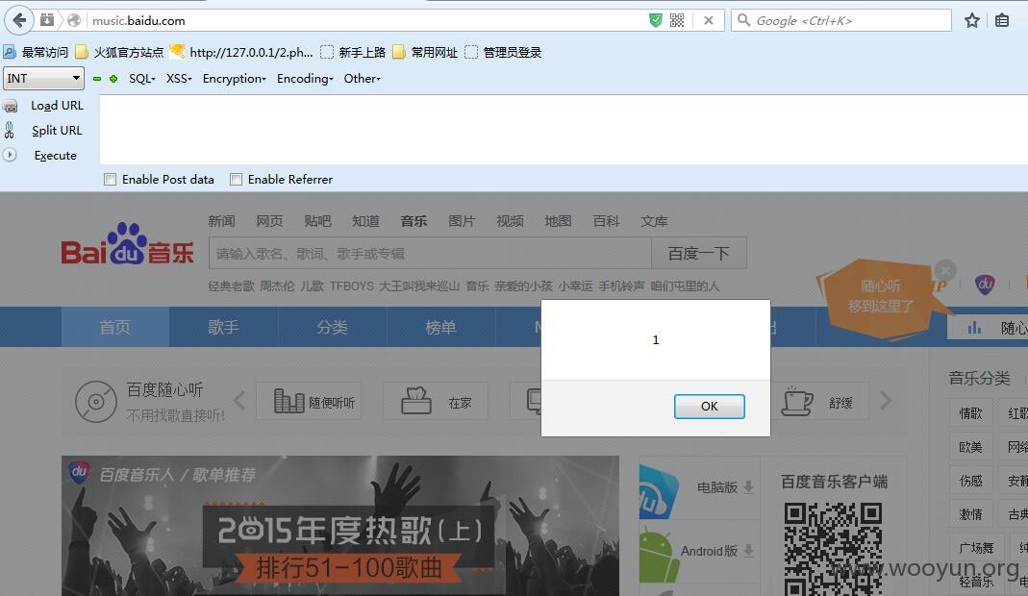Viewport: 1028px width, 596px height.
Task: Click the 在家 mood card
Action: pos(436,401)
